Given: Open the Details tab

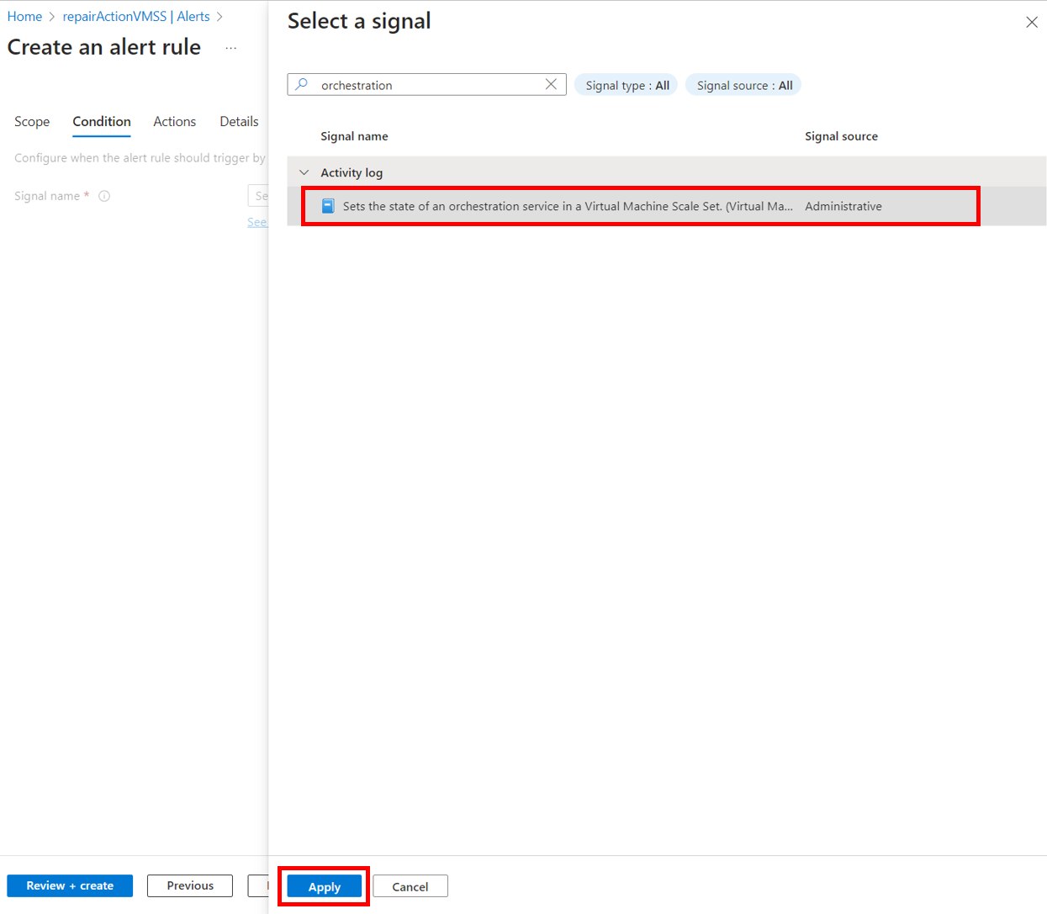Looking at the screenshot, I should pyautogui.click(x=238, y=121).
